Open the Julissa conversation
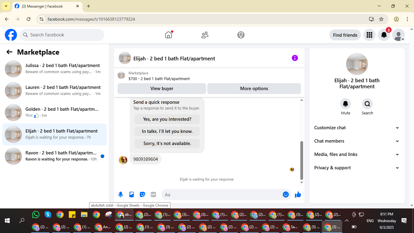The image size is (414, 233). click(55, 69)
